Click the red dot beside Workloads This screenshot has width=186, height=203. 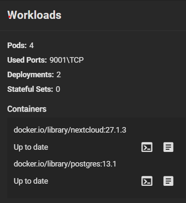tap(9, 17)
